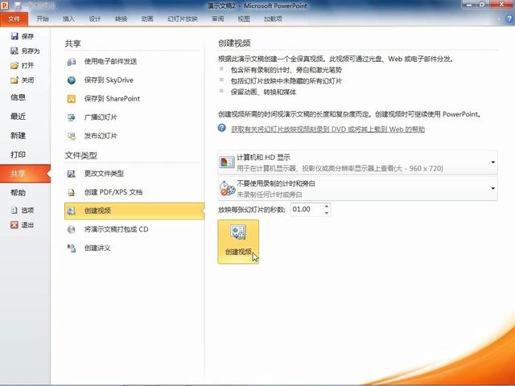Switch to the 加载项 Add-ins tab
The height and width of the screenshot is (386, 515).
[x=273, y=19]
